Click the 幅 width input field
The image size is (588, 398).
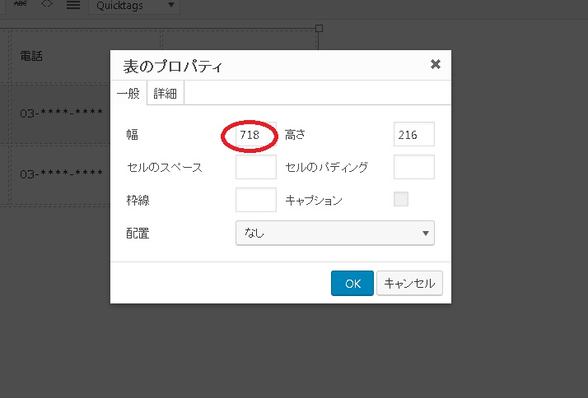pos(255,134)
